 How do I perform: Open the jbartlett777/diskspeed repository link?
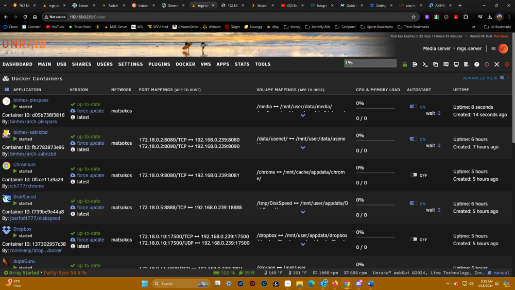tap(35, 218)
